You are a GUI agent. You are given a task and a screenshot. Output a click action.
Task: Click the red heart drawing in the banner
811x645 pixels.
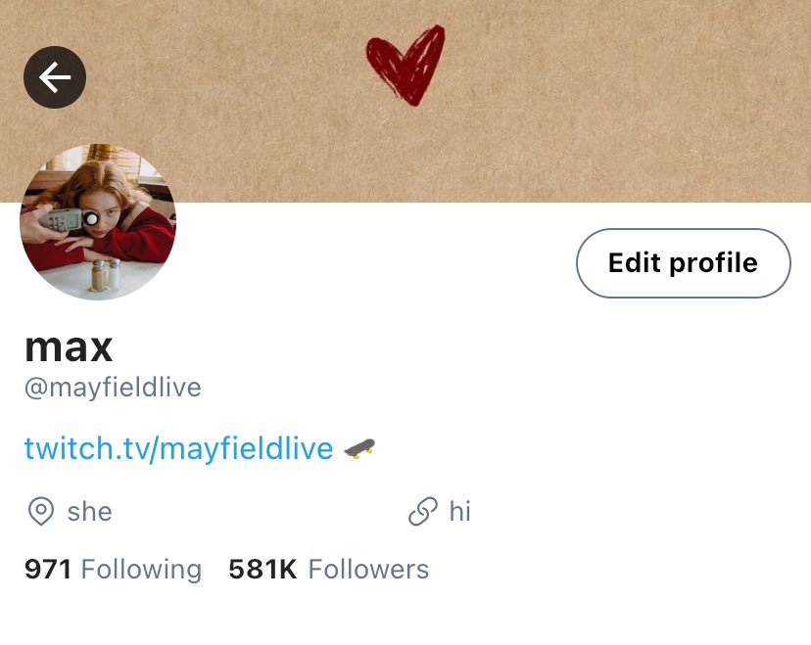[405, 66]
